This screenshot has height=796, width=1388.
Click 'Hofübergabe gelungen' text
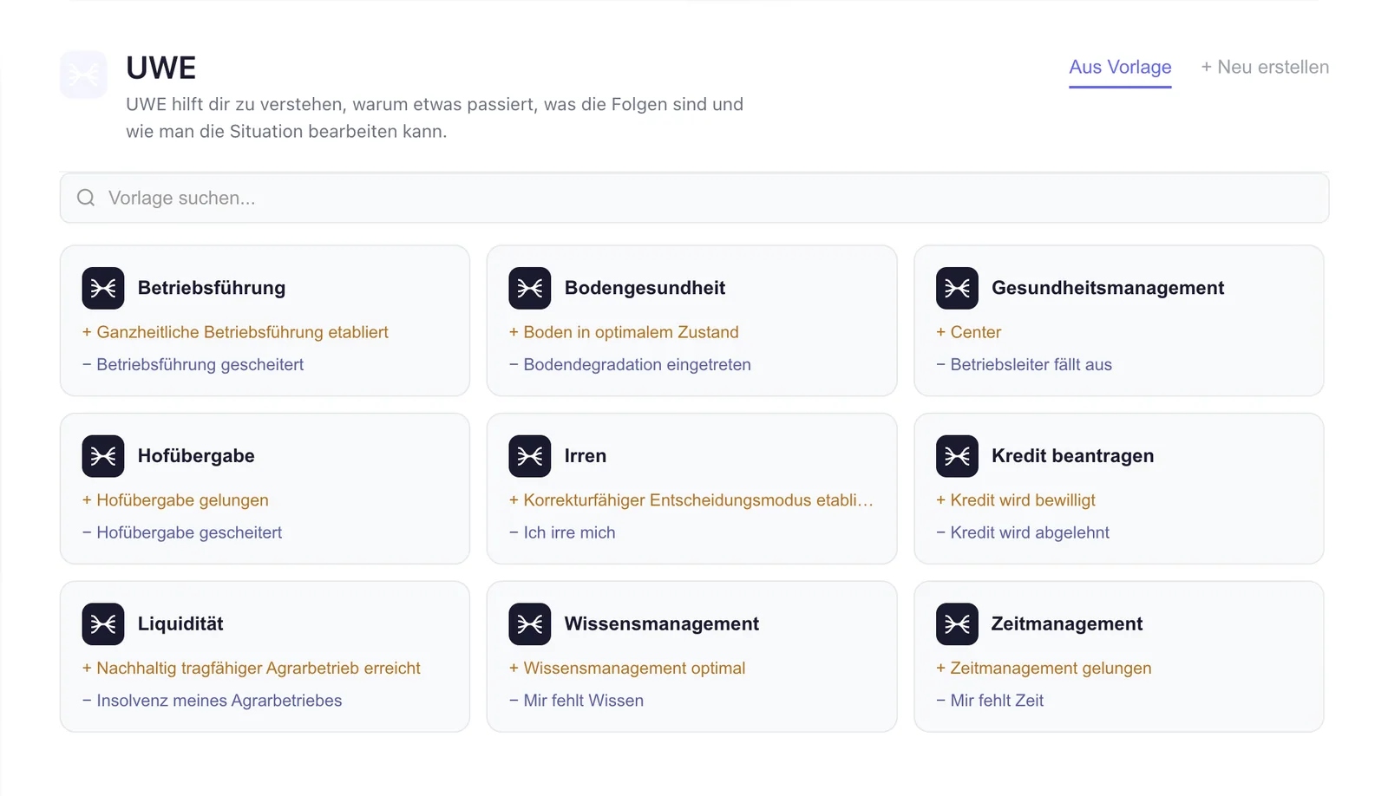point(175,500)
